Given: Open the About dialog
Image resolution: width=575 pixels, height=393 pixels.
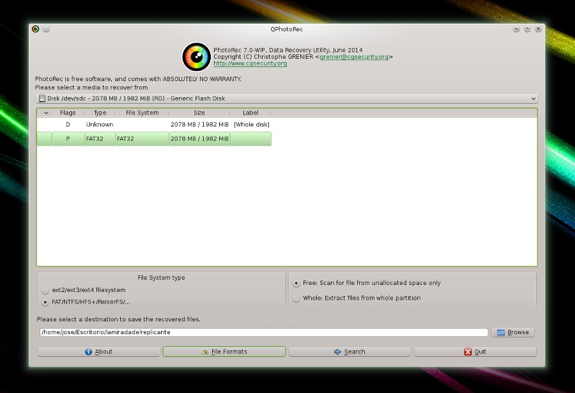Looking at the screenshot, I should coord(98,351).
